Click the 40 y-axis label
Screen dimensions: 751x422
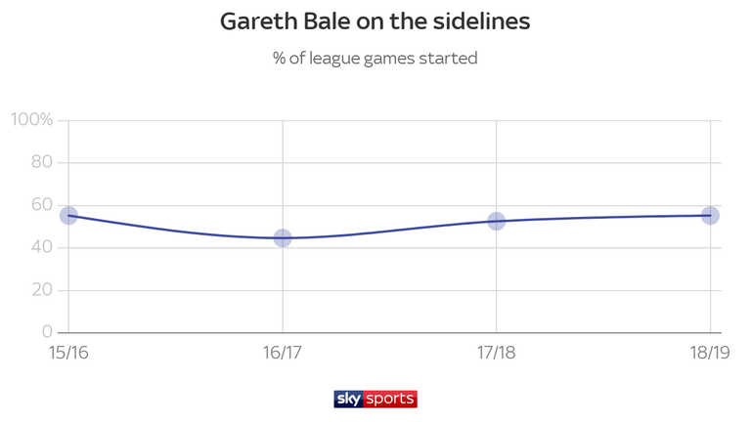(x=42, y=247)
